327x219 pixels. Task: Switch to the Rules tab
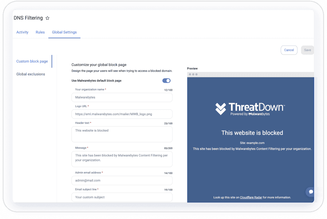tap(40, 32)
